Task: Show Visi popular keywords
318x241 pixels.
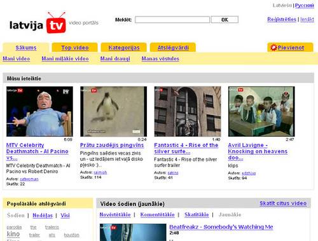Action: coord(65,216)
